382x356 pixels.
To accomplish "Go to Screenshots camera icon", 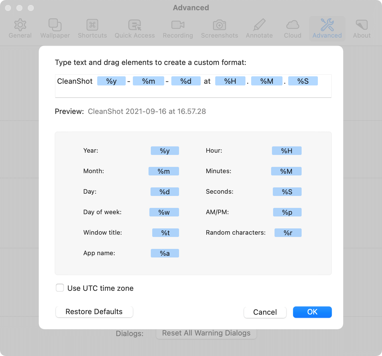I will pyautogui.click(x=219, y=25).
